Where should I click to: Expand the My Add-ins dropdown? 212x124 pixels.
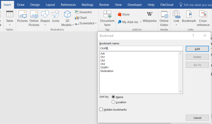(140, 22)
